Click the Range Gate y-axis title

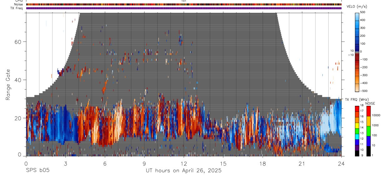point(8,85)
